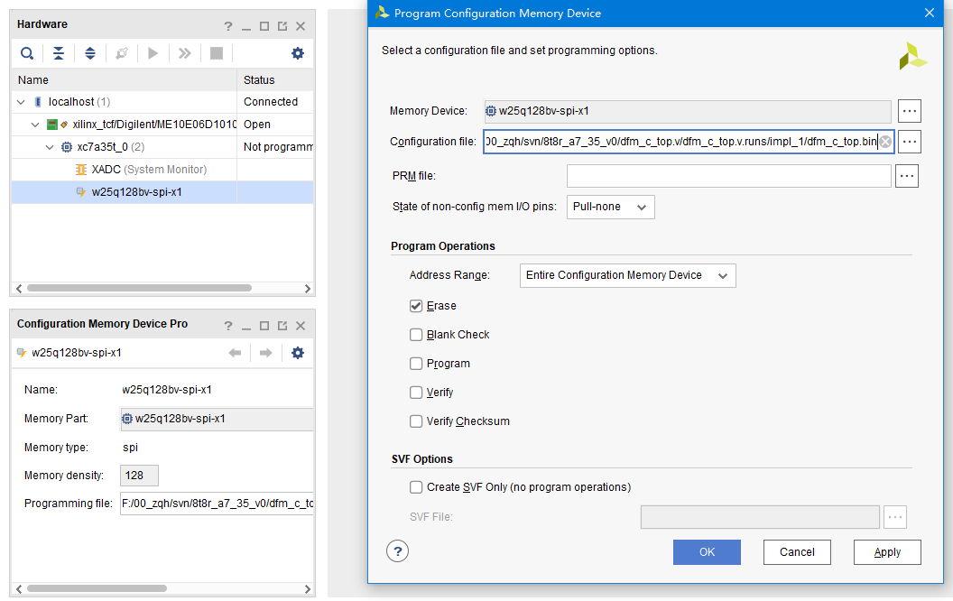Enable Verify Checksum checkbox

(x=416, y=421)
